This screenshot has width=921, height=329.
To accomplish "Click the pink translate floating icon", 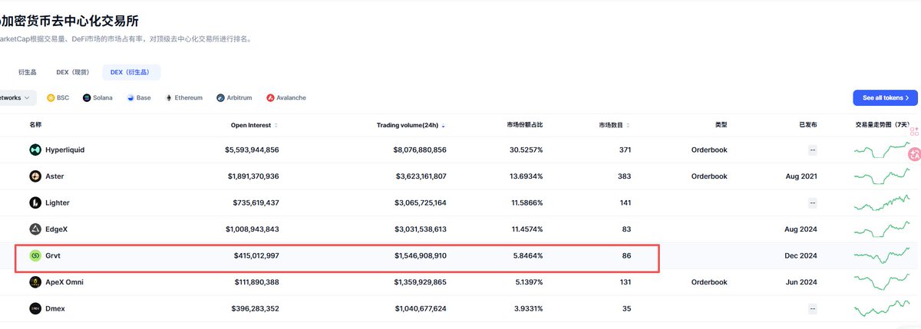I will [x=914, y=154].
